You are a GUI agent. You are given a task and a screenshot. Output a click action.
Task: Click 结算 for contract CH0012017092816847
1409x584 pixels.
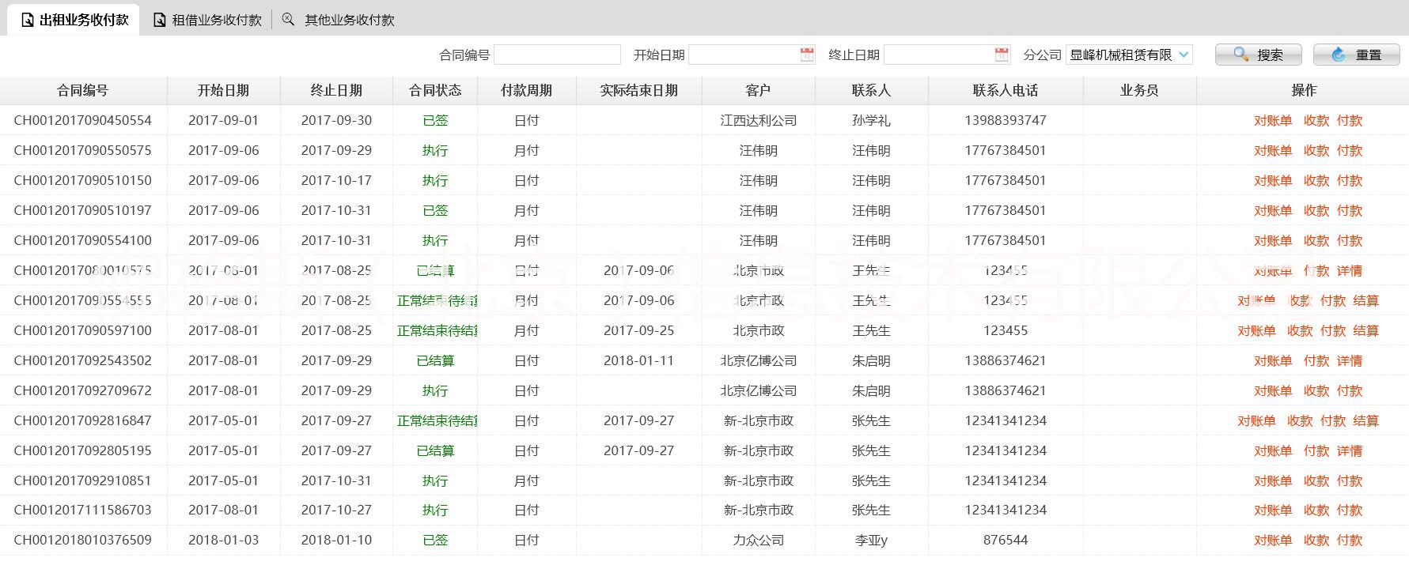[1366, 420]
